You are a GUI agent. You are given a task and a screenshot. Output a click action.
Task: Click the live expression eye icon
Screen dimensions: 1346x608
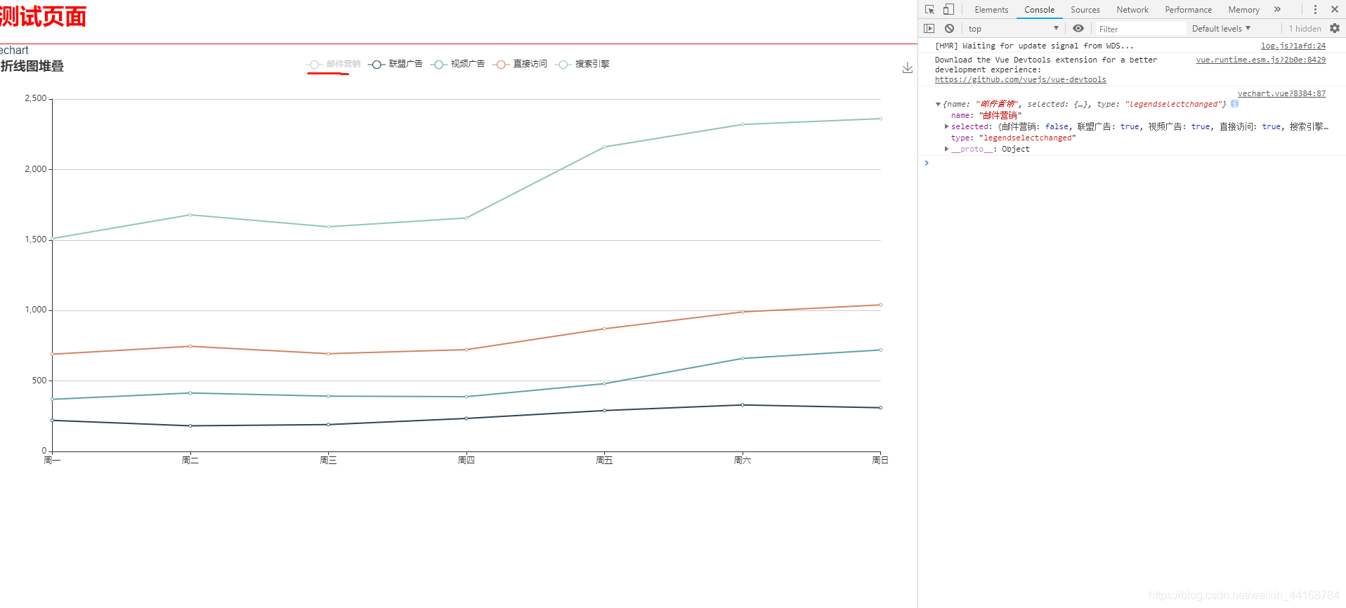pyautogui.click(x=1078, y=29)
